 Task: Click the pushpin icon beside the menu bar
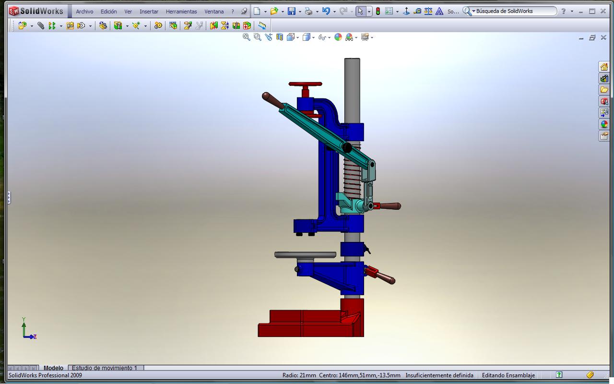pos(244,11)
